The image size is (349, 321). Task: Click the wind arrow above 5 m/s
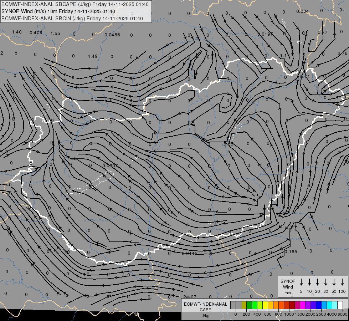pos(301,282)
